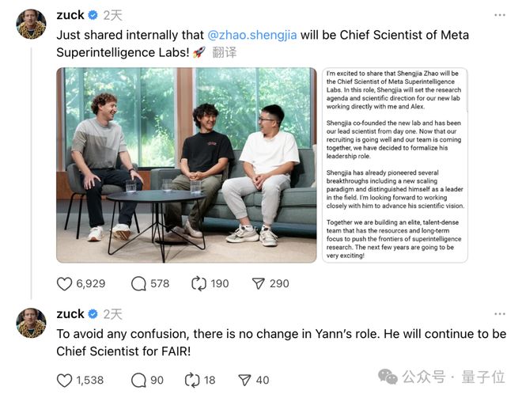This screenshot has height=398, width=522.
Task: Like the first zuck post
Action: coord(66,283)
